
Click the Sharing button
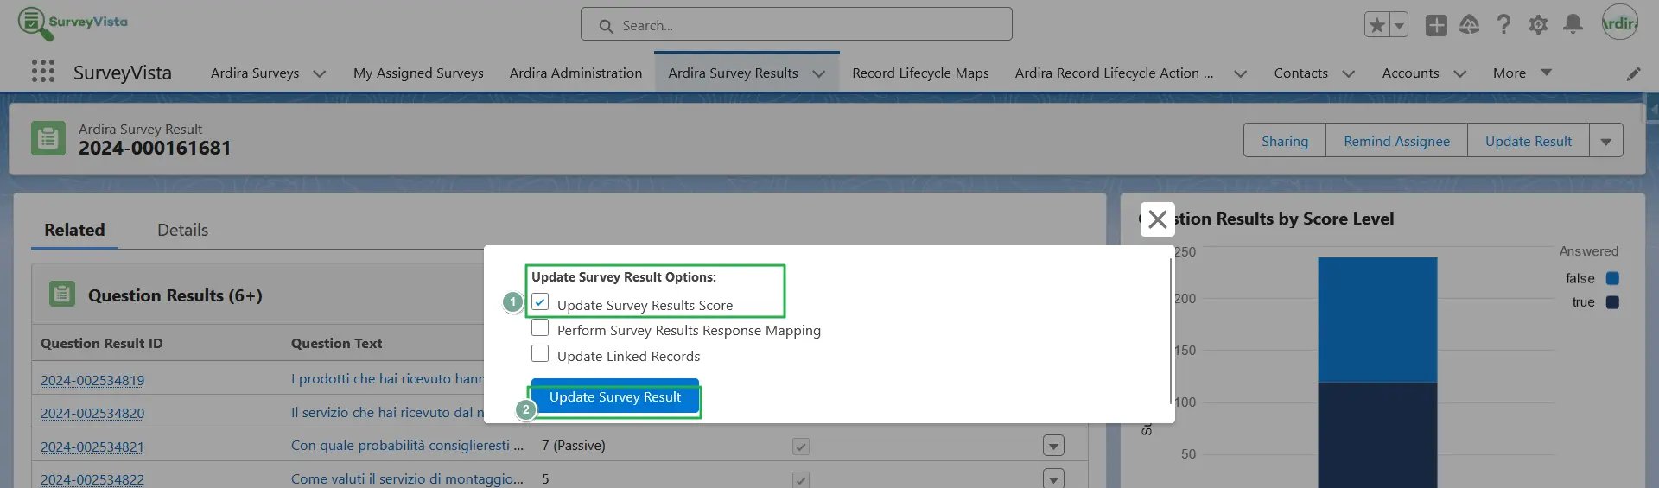1285,141
